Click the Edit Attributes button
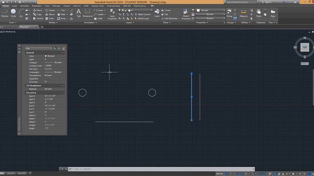The image size is (314, 176). (x=169, y=19)
